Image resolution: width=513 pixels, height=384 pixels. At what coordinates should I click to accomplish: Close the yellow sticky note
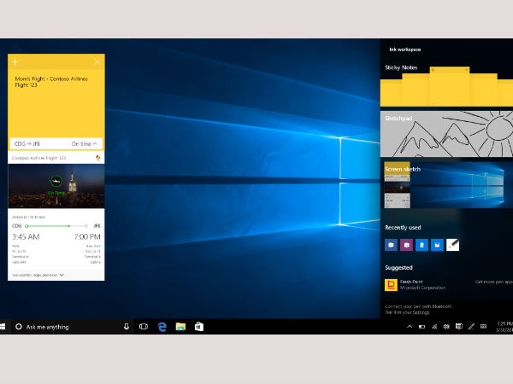tap(97, 62)
